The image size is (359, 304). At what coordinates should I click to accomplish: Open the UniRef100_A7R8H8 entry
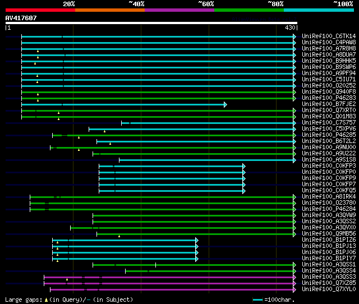coord(329,49)
